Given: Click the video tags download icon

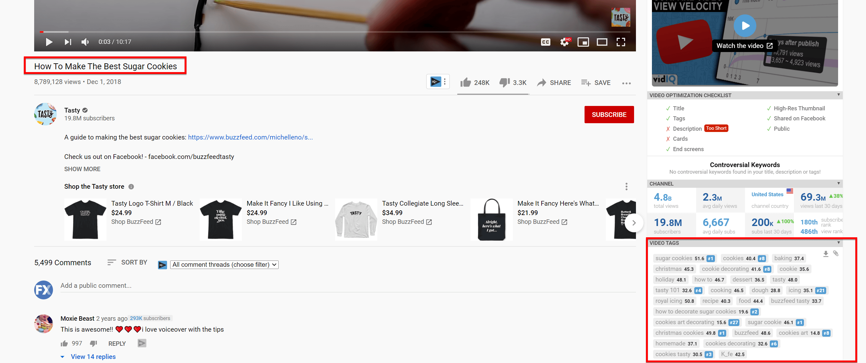Looking at the screenshot, I should (x=826, y=254).
